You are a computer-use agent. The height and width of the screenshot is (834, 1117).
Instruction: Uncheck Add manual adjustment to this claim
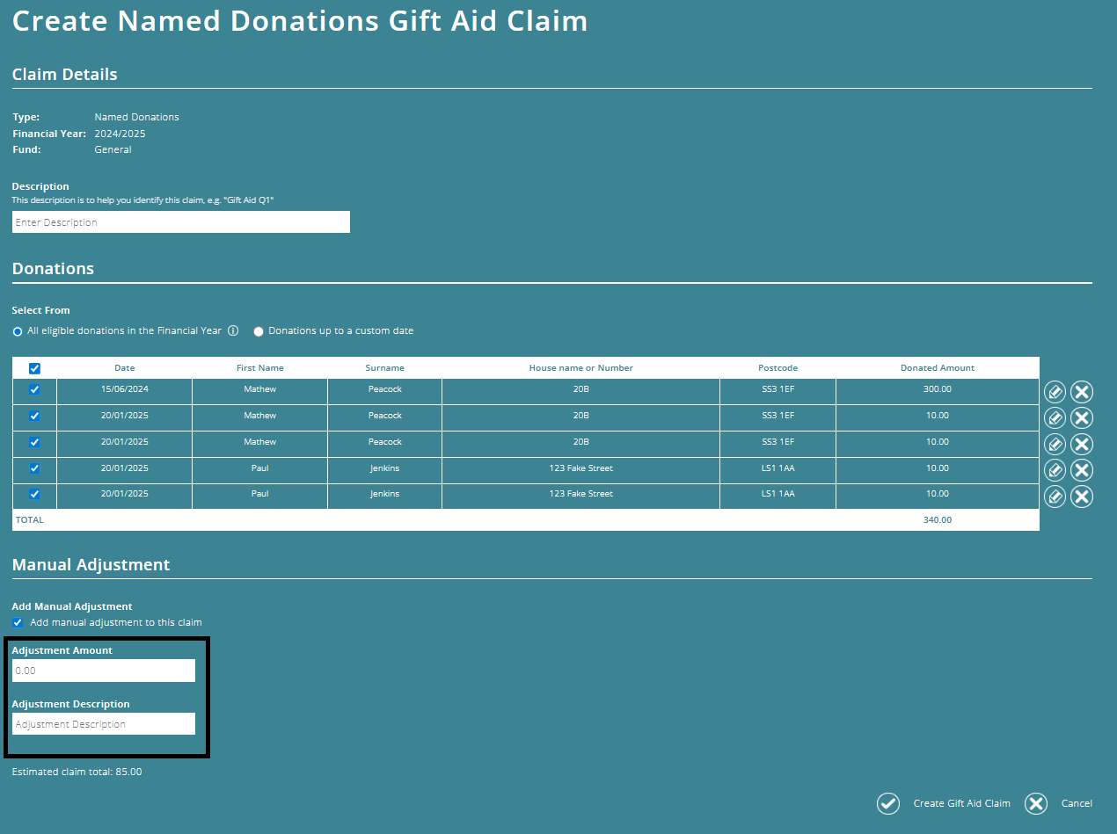pos(18,622)
